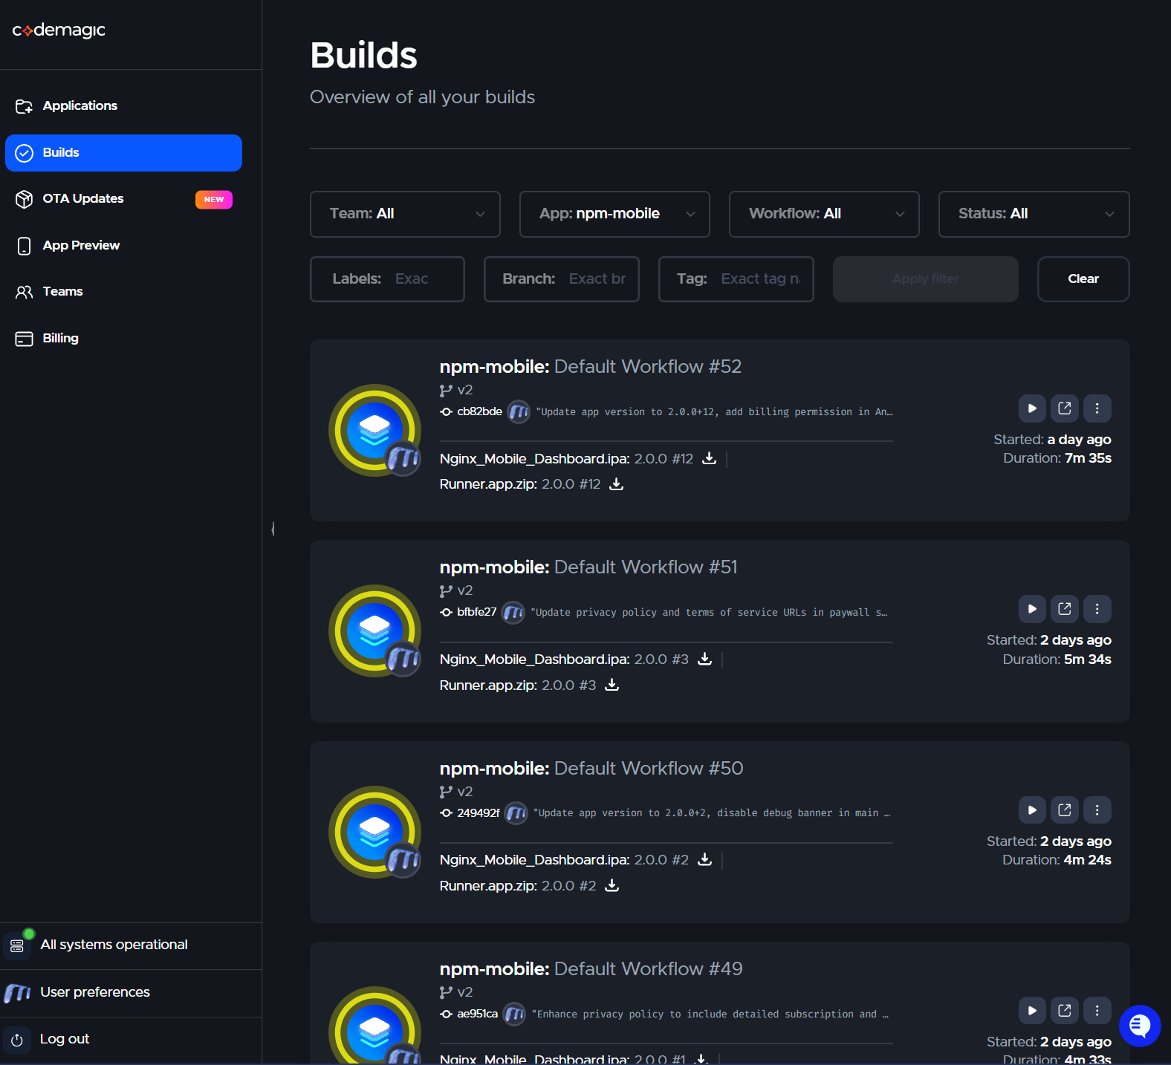Open more options menu for build #51

point(1097,609)
